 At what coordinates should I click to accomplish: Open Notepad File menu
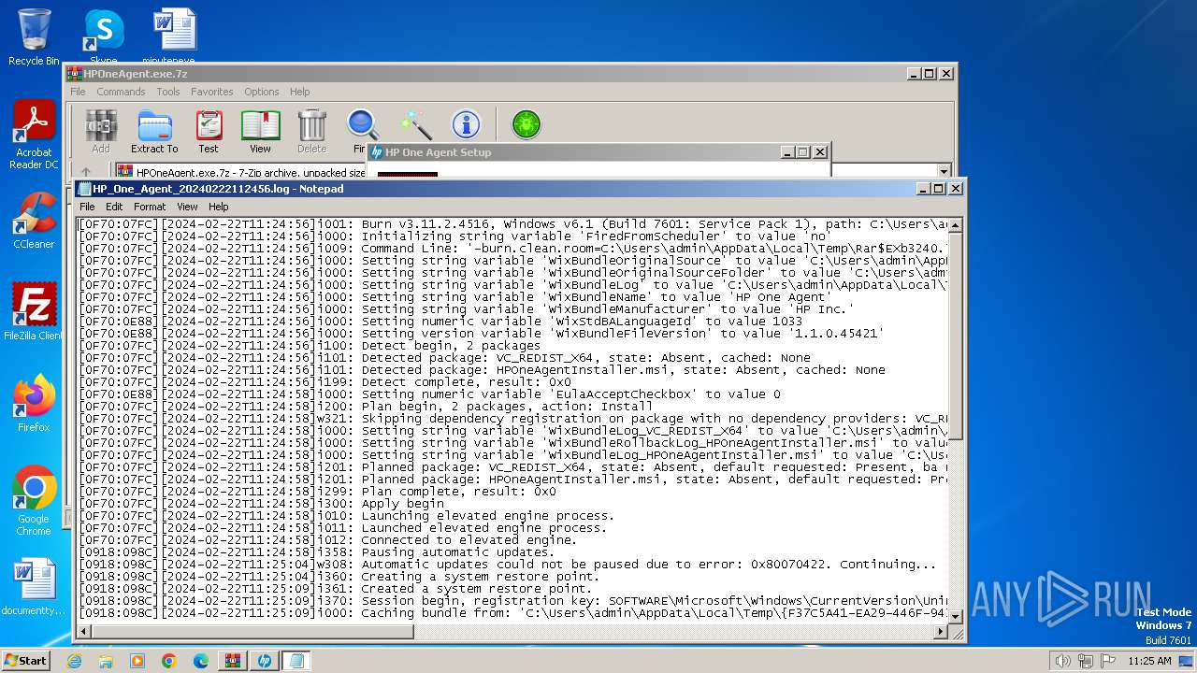pyautogui.click(x=87, y=207)
